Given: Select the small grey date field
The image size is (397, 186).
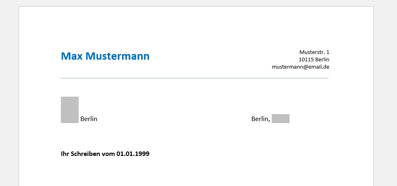Looking at the screenshot, I should tap(281, 119).
